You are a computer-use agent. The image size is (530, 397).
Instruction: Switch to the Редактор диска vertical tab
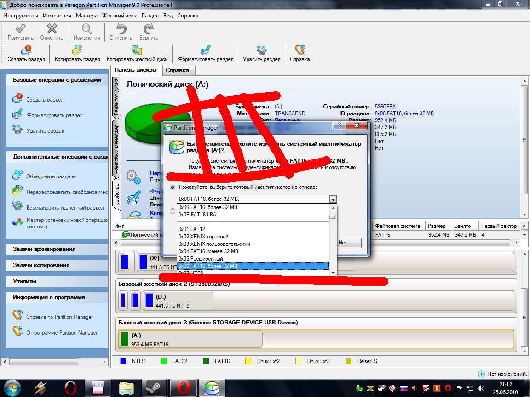(x=116, y=97)
